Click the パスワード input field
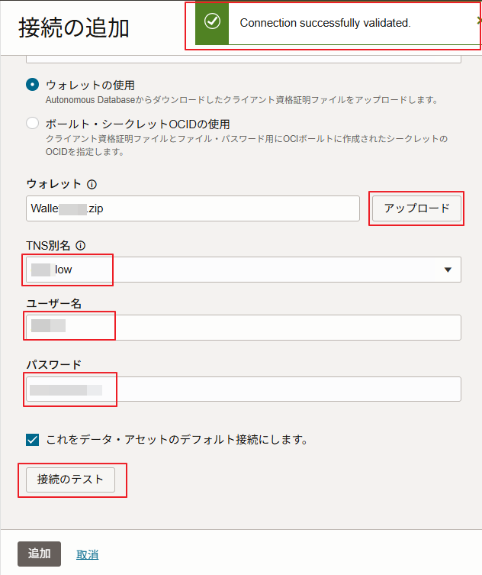This screenshot has height=575, width=482. click(243, 389)
